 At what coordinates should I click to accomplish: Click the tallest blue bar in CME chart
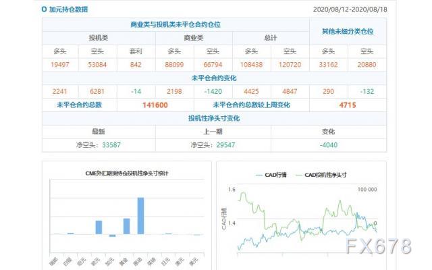tap(141, 216)
